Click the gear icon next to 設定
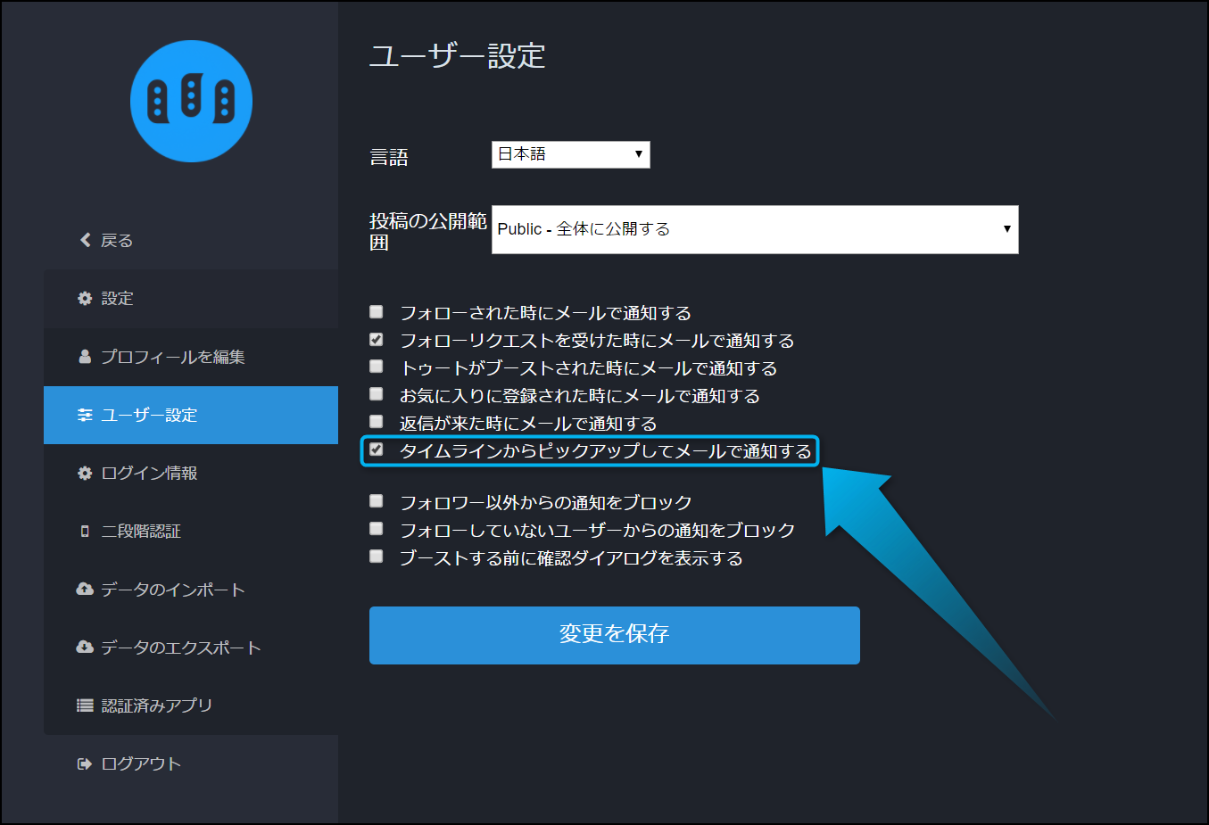Screen dimensions: 1209x825 (x=85, y=299)
